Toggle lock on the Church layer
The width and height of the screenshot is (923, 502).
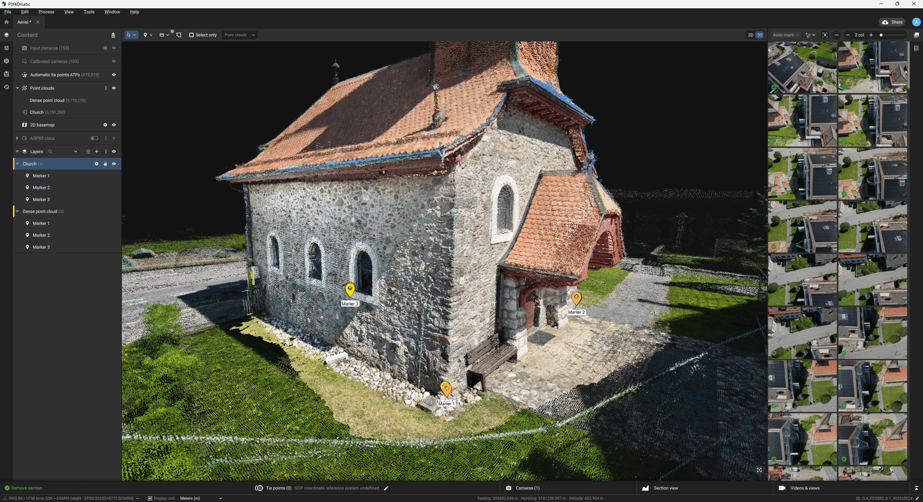pos(105,164)
